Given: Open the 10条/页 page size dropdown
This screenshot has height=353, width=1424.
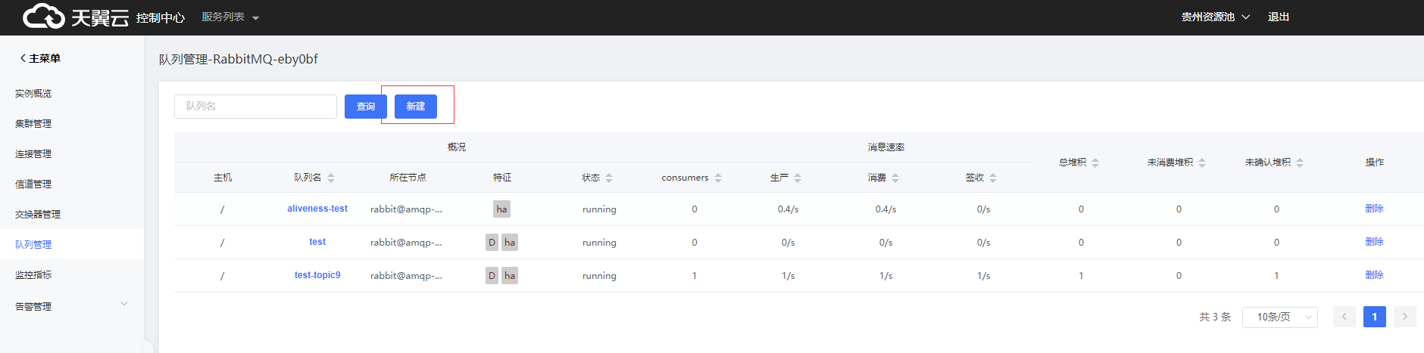Looking at the screenshot, I should (1279, 317).
